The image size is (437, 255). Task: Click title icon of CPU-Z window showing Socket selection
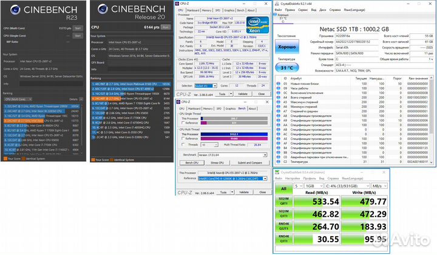(177, 4)
